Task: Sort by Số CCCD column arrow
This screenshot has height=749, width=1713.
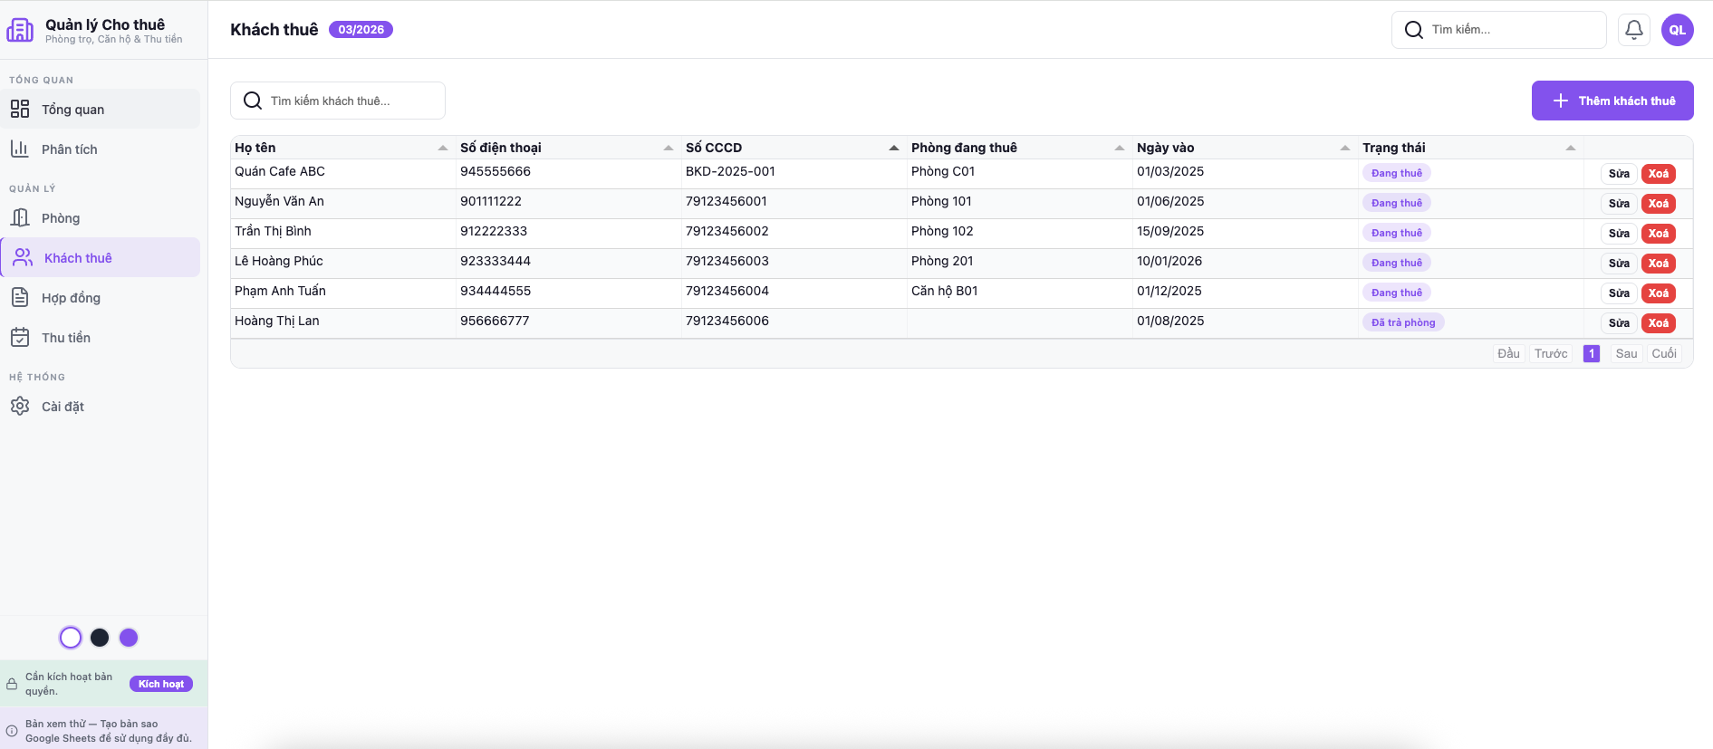Action: (x=894, y=148)
